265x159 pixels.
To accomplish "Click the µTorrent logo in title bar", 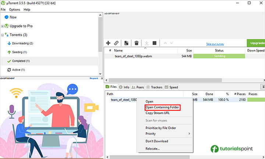I will pos(3,3).
